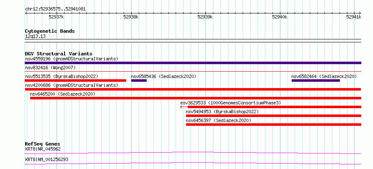Click the 52940k ruler tick label
Image resolution: width=373 pixels, height=169 pixels.
[x=280, y=17]
